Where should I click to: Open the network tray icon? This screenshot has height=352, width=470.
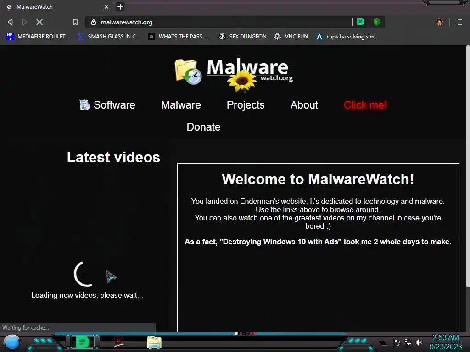pyautogui.click(x=408, y=342)
